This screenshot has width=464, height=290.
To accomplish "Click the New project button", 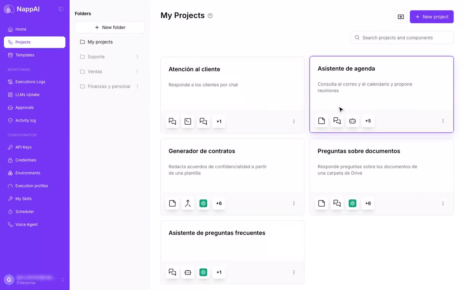I will [432, 17].
